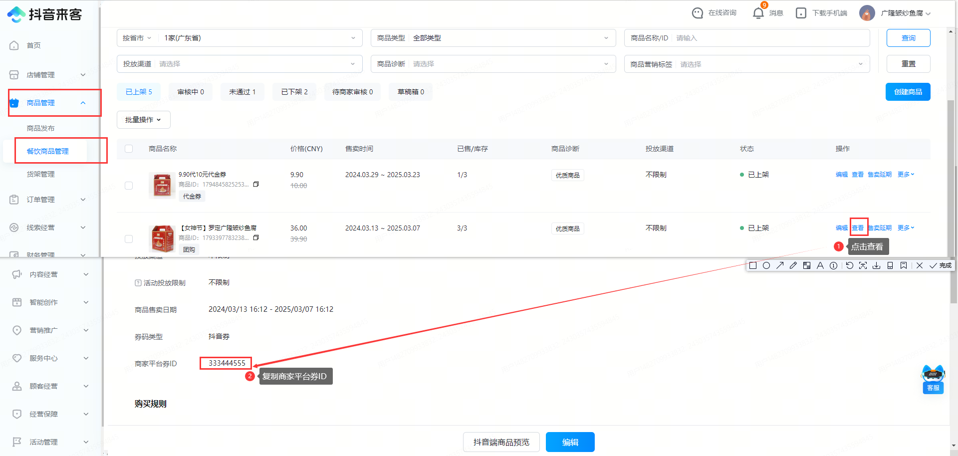The image size is (958, 456).
Task: Click the translate icon in screenshot toolbar
Action: [x=863, y=265]
